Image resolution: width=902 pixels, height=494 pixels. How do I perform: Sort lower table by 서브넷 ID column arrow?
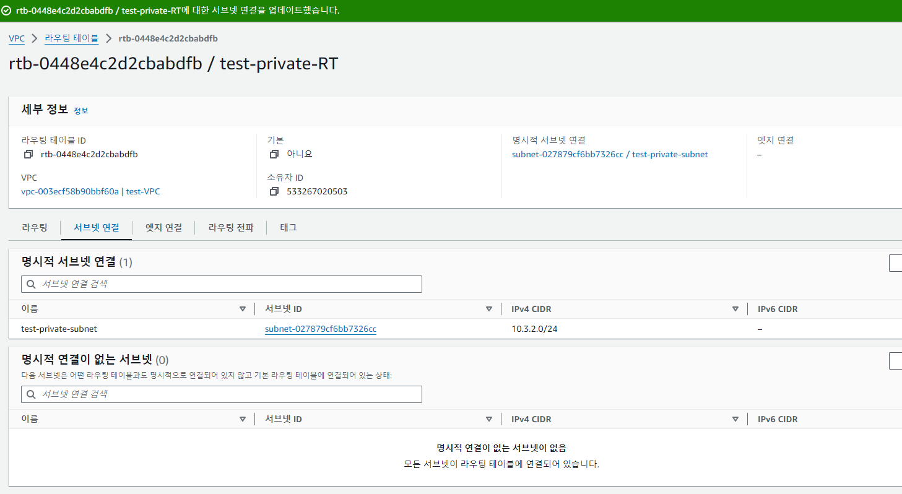pos(489,419)
